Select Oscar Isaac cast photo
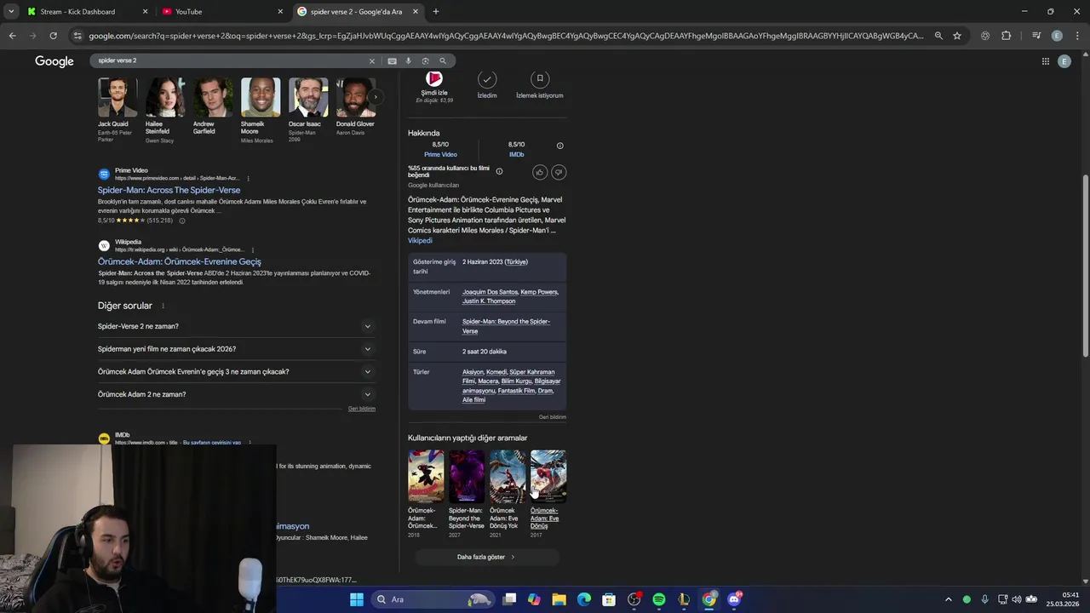Image resolution: width=1090 pixels, height=613 pixels. click(x=308, y=97)
